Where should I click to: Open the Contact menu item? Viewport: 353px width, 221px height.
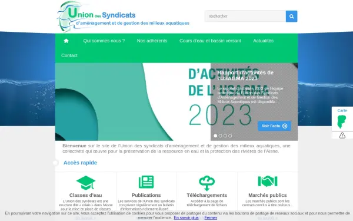[69, 55]
